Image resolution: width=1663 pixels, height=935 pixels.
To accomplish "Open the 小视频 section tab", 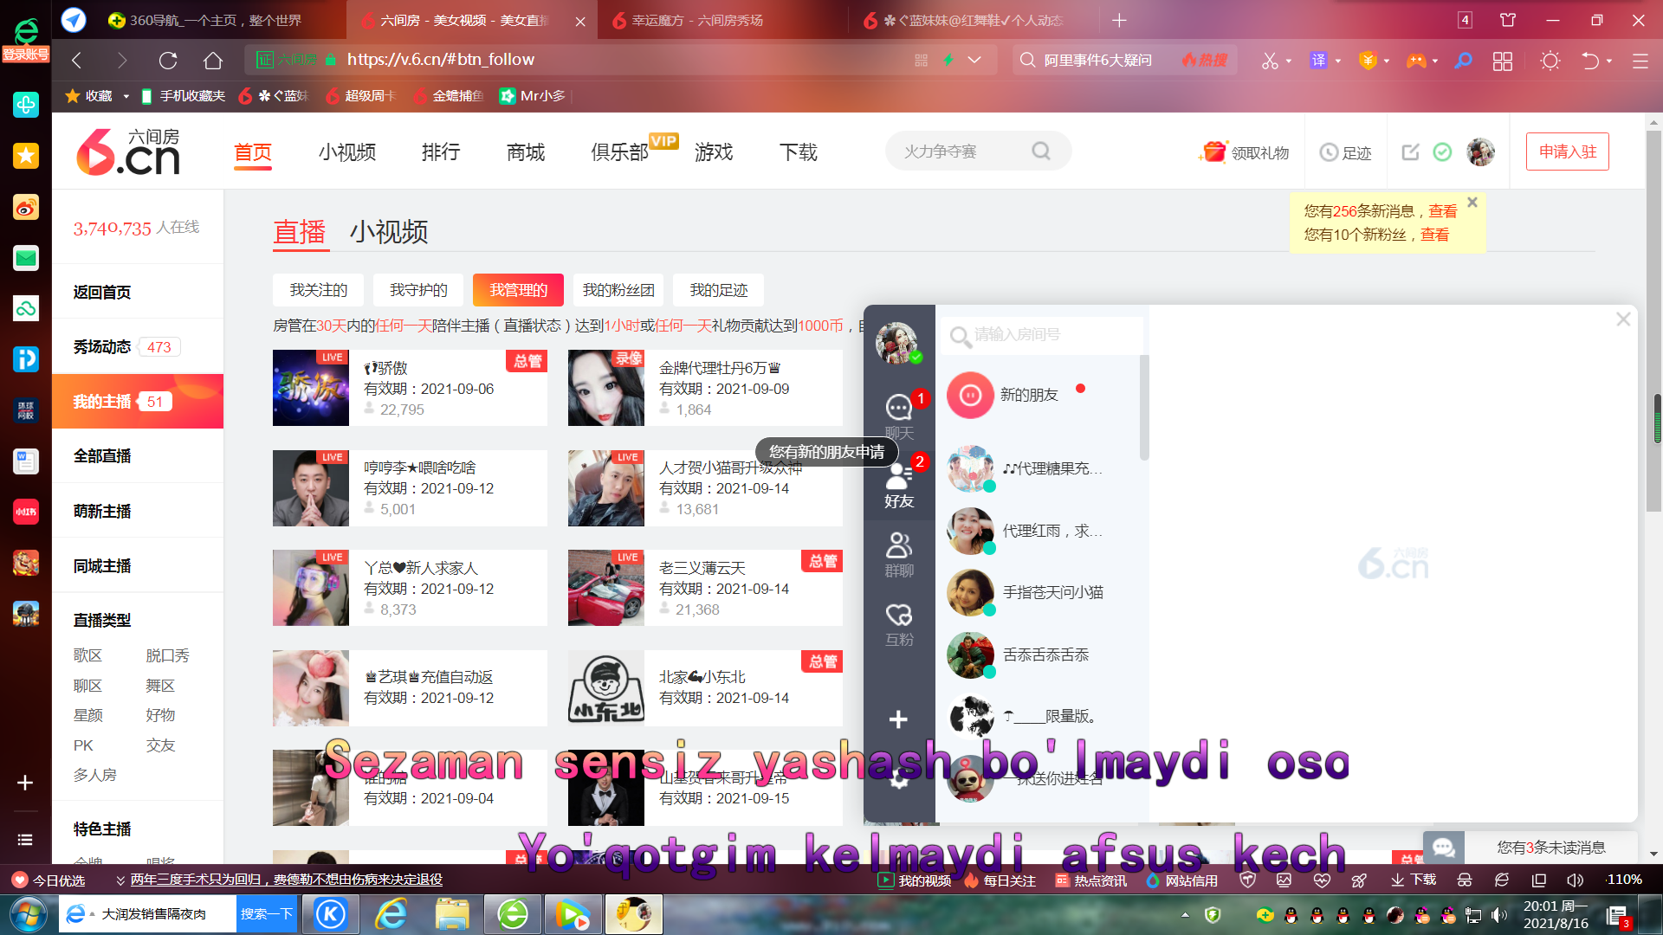I will coord(389,232).
